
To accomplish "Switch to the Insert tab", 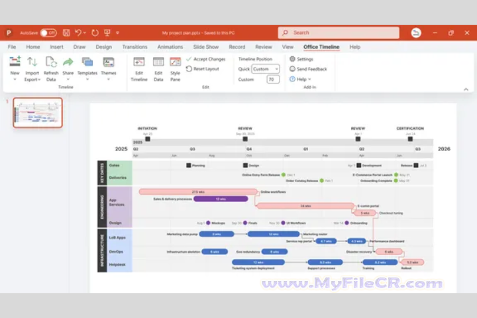I will click(x=56, y=47).
